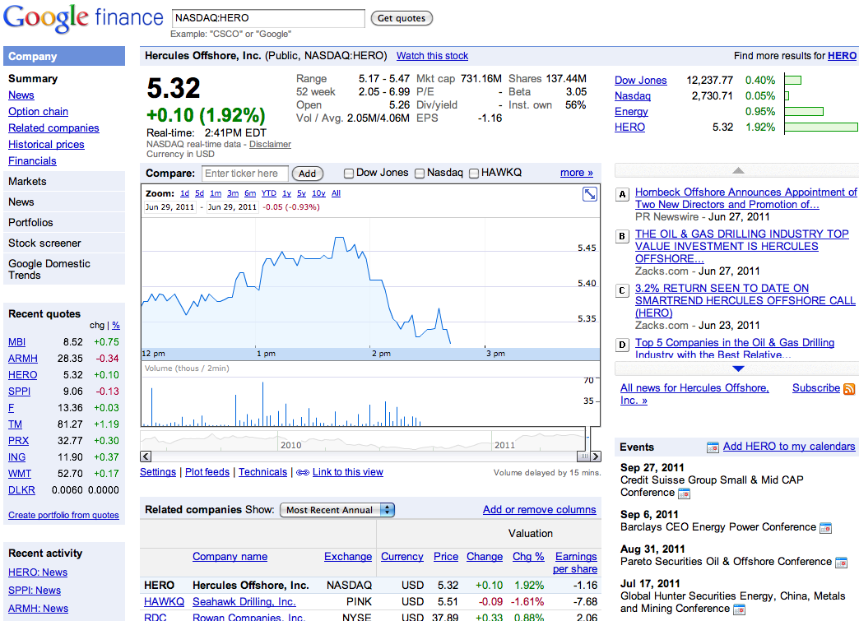The image size is (859, 621).
Task: Click news marker A icon
Action: tap(622, 194)
